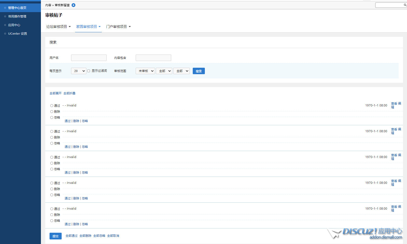Click the 全部折叠 link
The image size is (407, 244).
coord(69,93)
